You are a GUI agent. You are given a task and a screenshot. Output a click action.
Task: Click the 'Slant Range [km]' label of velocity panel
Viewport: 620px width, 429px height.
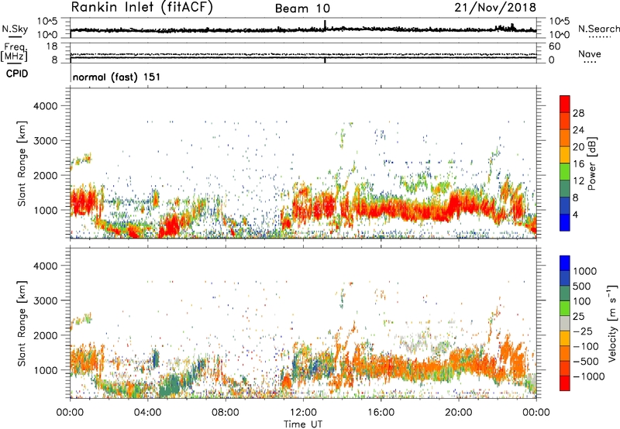22,324
